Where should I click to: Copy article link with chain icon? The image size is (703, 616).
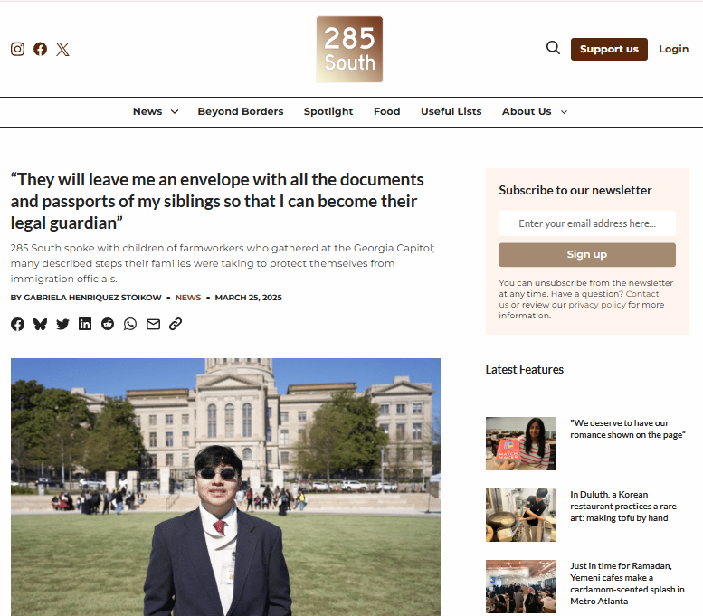pyautogui.click(x=176, y=324)
